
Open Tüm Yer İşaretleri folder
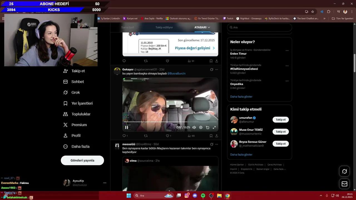tap(342, 19)
